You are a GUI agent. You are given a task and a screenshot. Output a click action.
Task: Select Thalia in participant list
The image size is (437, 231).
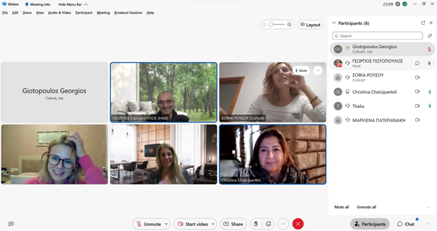point(383,106)
